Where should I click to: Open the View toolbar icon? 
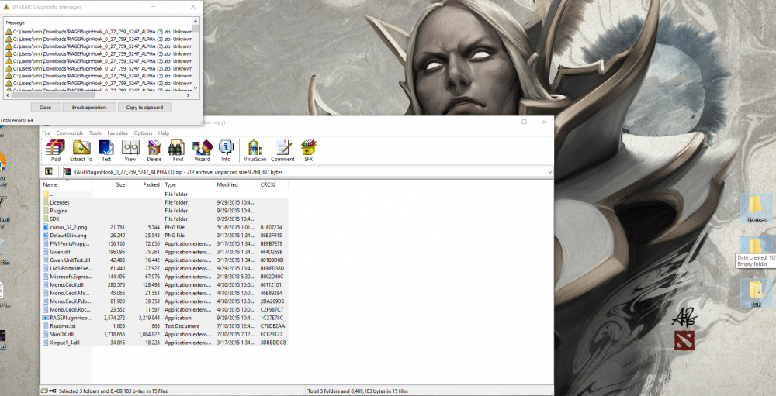(x=130, y=150)
